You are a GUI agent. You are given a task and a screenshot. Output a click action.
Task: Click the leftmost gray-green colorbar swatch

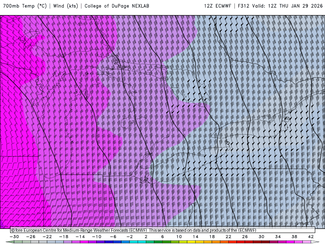click(10, 242)
